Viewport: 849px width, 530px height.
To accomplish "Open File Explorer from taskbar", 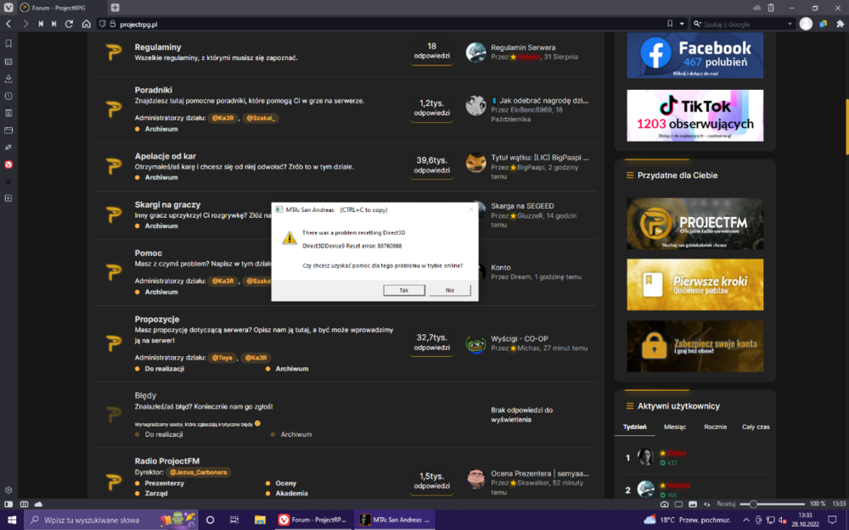I will [259, 520].
